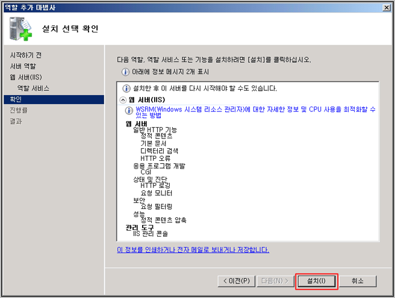Select 웹 서버(IIS) step in sidebar

(x=26, y=77)
